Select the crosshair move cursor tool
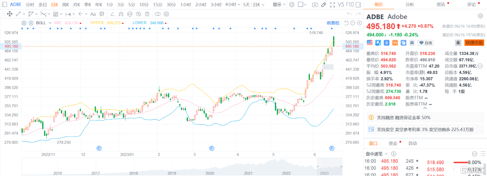 10,14
